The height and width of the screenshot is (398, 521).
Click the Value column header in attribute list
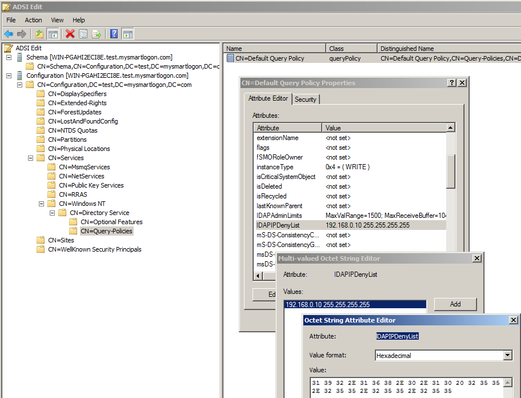(384, 128)
